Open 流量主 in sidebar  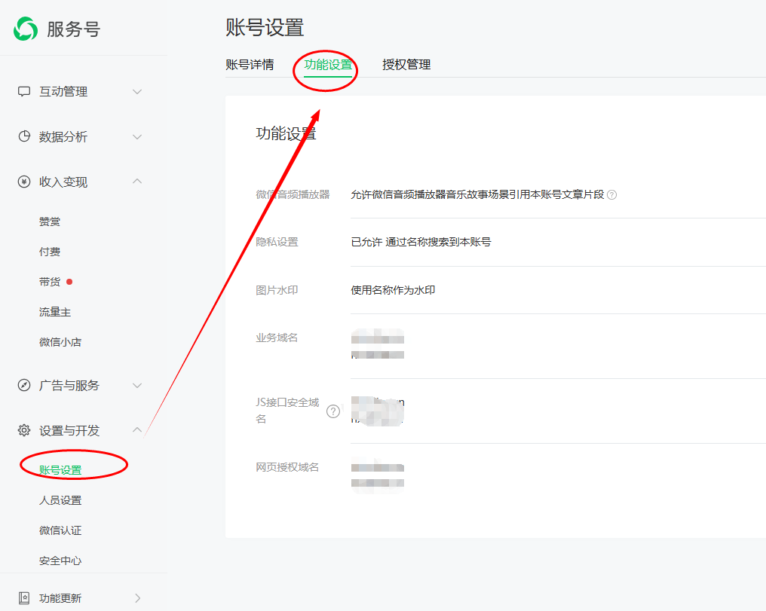click(x=55, y=312)
